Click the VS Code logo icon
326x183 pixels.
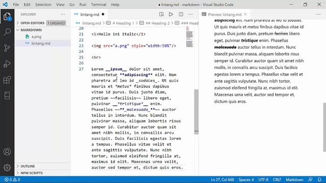(5, 5)
